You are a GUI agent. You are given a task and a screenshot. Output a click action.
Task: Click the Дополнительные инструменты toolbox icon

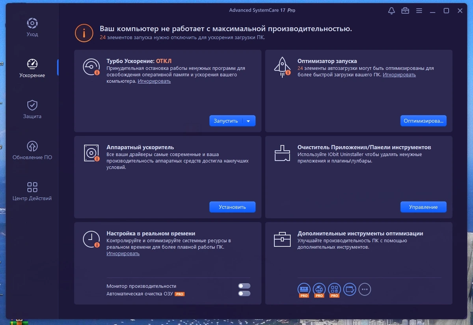(282, 239)
